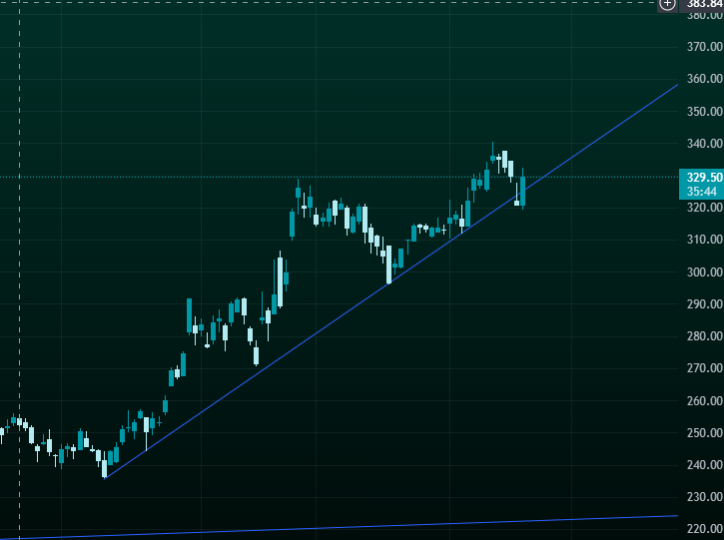Viewport: 724px width, 540px height.
Task: Click the 270.00 price axis label
Action: click(705, 368)
